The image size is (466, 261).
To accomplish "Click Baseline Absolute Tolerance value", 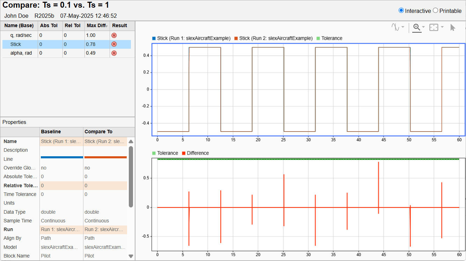I will (x=42, y=177).
